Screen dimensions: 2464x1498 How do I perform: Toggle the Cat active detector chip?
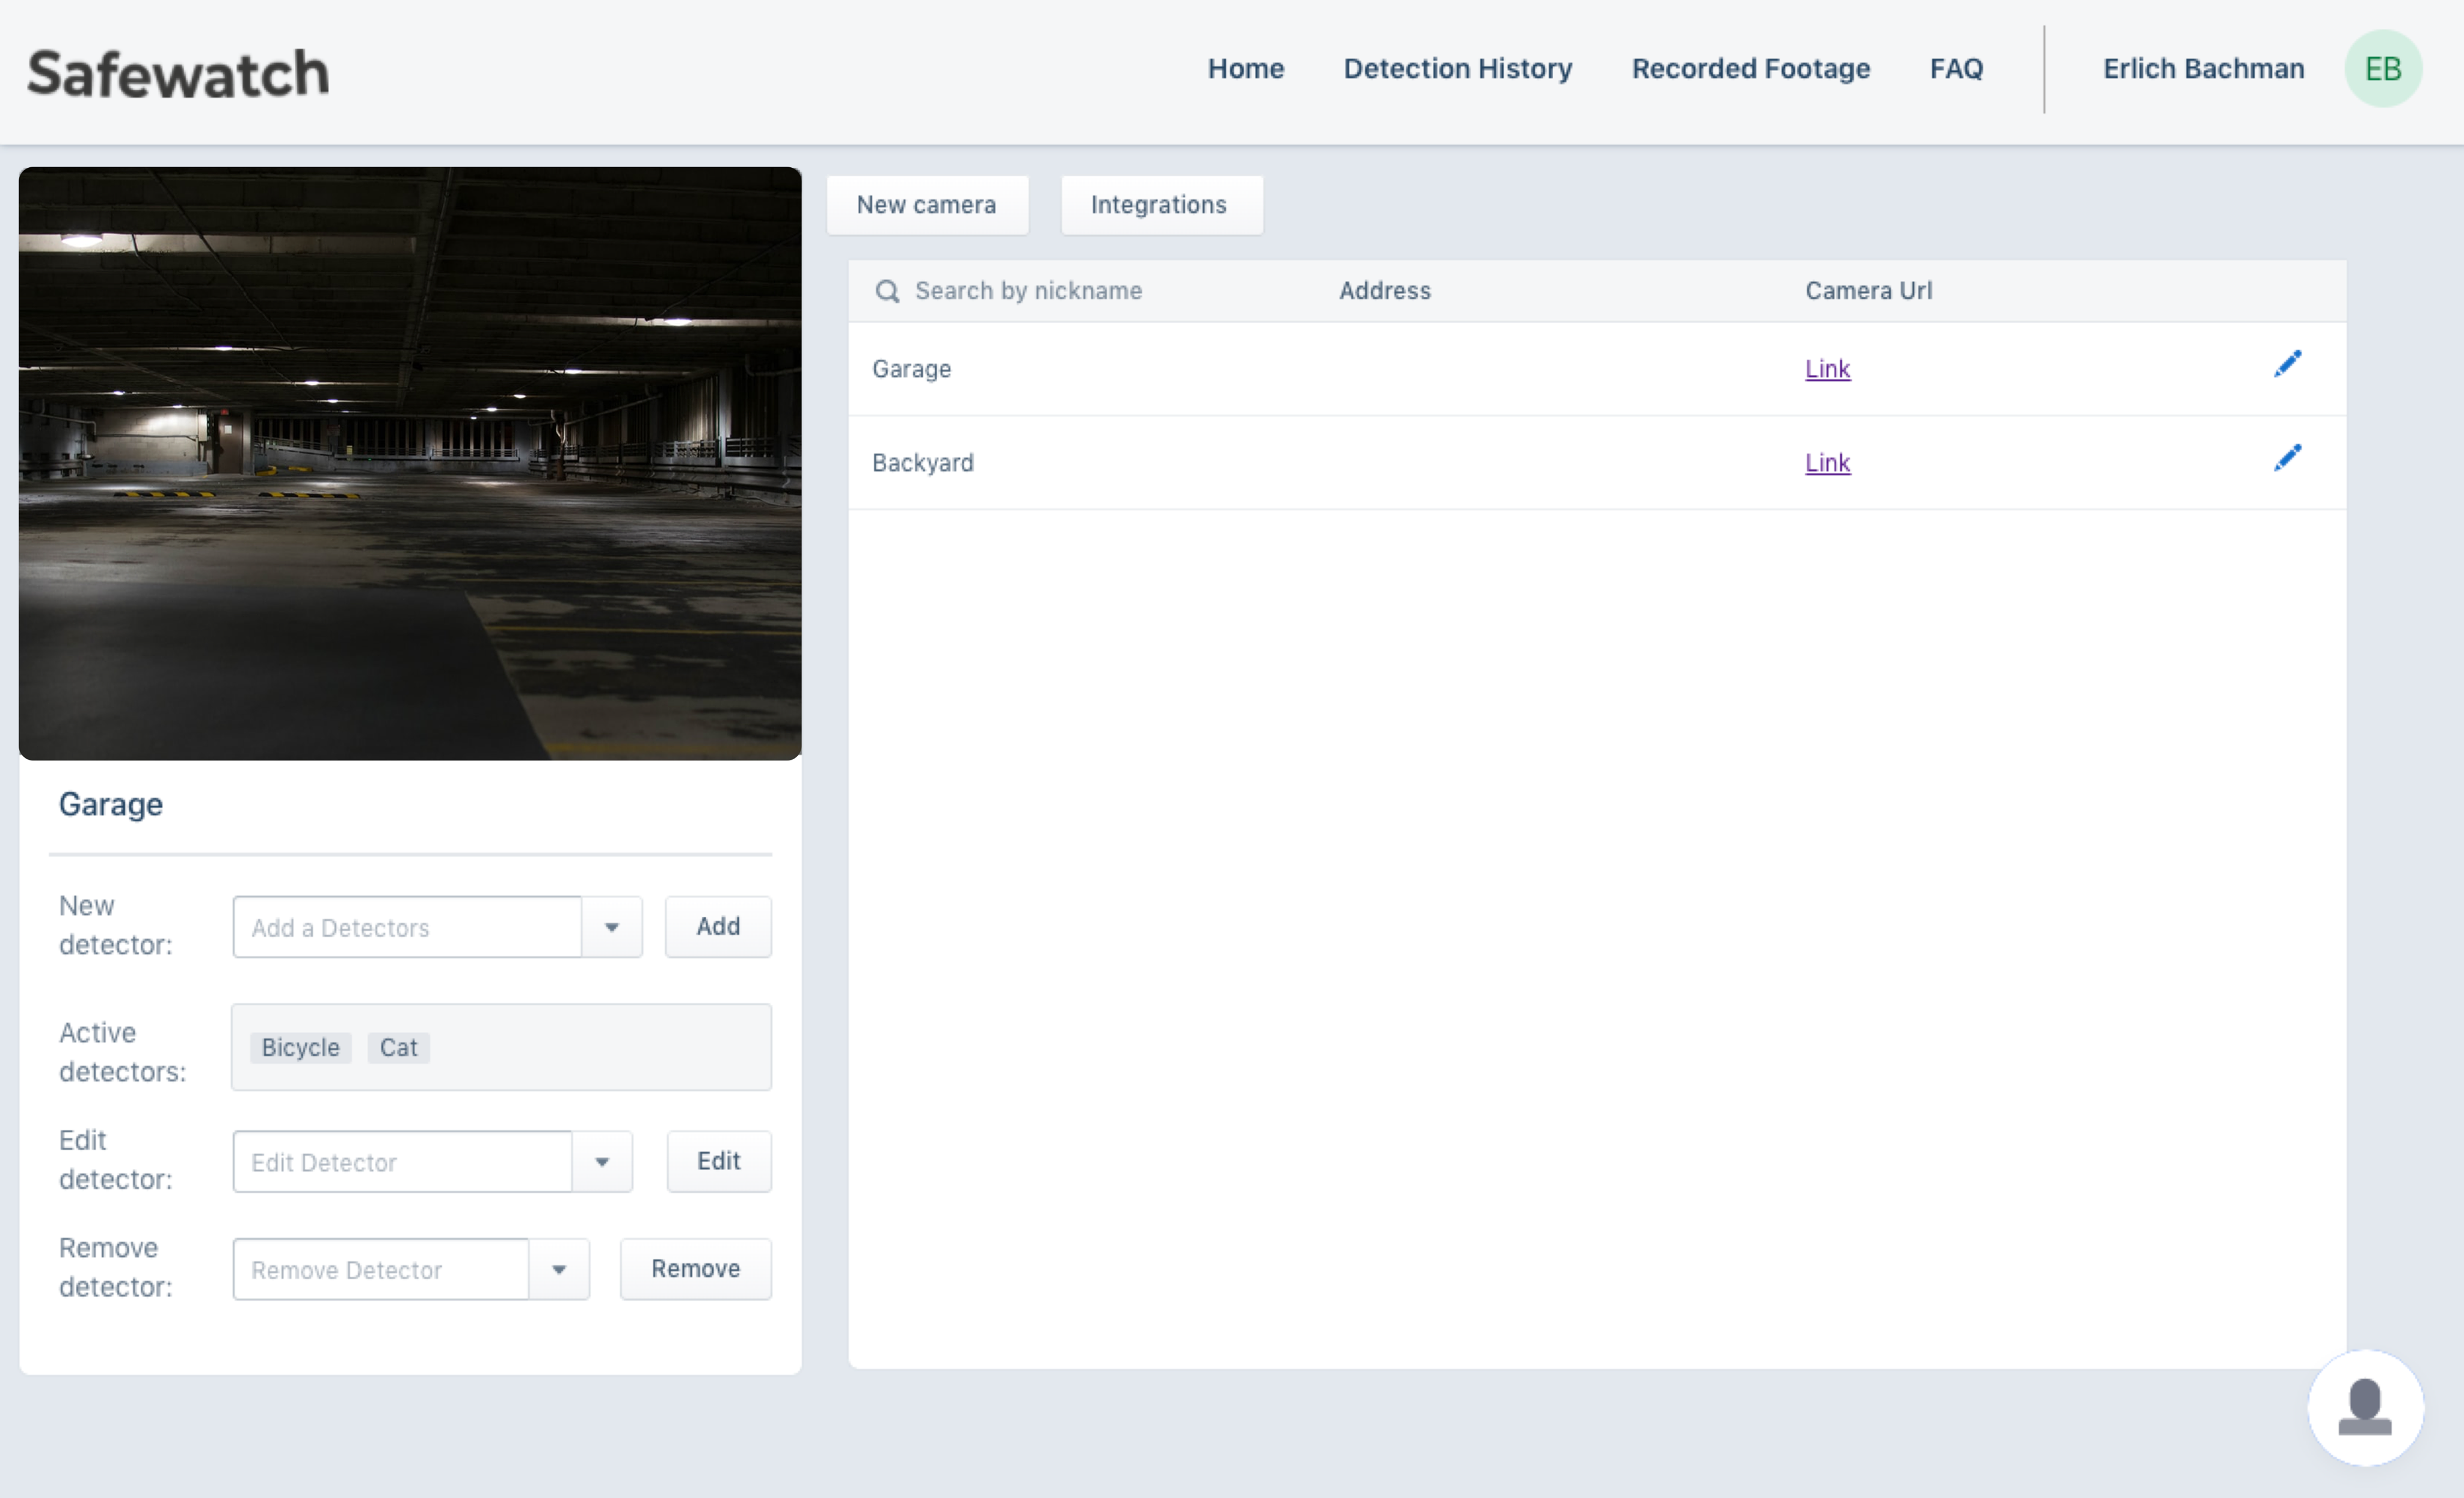coord(398,1047)
